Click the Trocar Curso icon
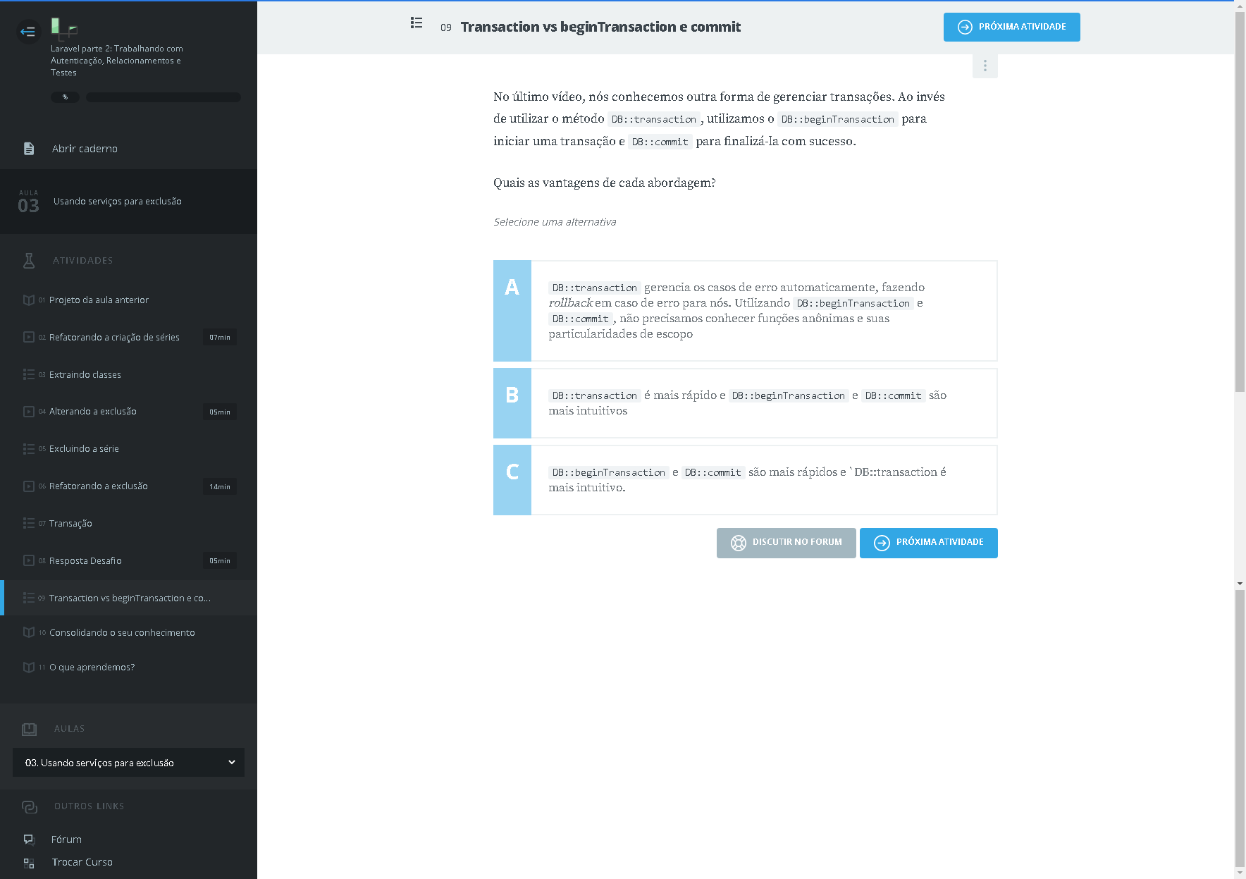1246x879 pixels. (29, 863)
